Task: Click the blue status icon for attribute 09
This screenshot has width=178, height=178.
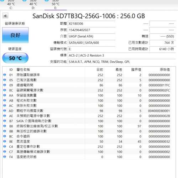Action: click(5, 85)
